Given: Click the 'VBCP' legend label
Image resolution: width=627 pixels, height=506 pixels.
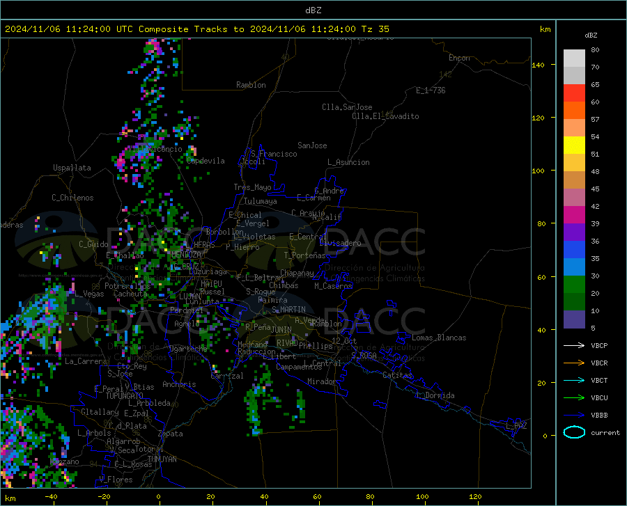Looking at the screenshot, I should pyautogui.click(x=599, y=345).
